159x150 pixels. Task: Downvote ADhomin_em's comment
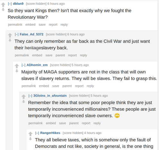point(17,71)
